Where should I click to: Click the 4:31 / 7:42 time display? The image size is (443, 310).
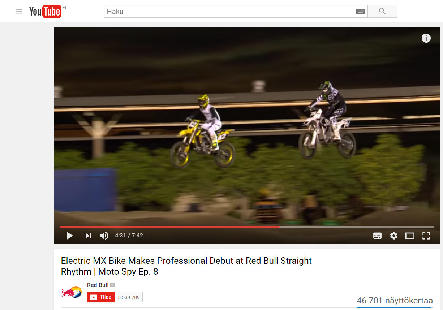click(x=129, y=236)
